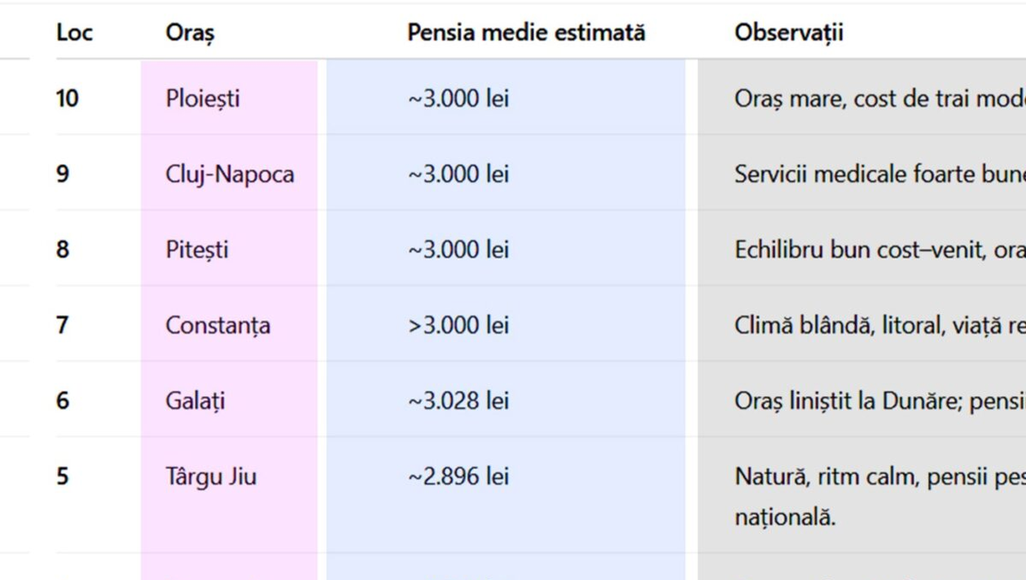
Task: Click the ">3.000 lei" pension value
Action: (x=458, y=325)
